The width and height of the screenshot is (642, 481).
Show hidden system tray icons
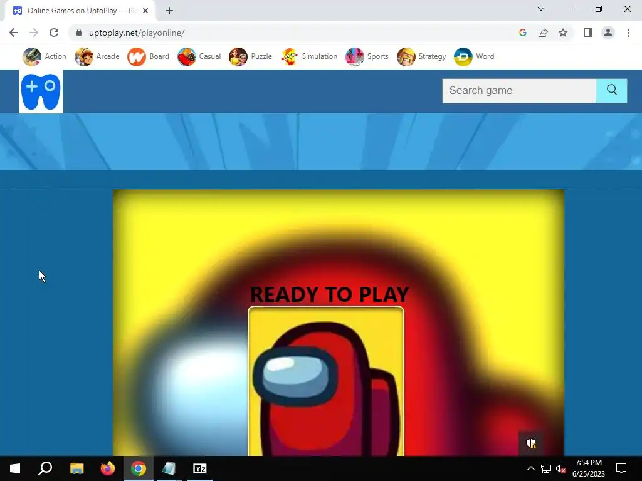coord(530,468)
